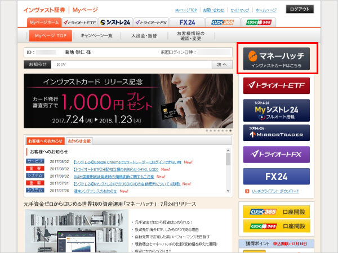Switch to the お客様へのお知らせ tab
Screen dimensions: 338x253
pyautogui.click(x=46, y=141)
